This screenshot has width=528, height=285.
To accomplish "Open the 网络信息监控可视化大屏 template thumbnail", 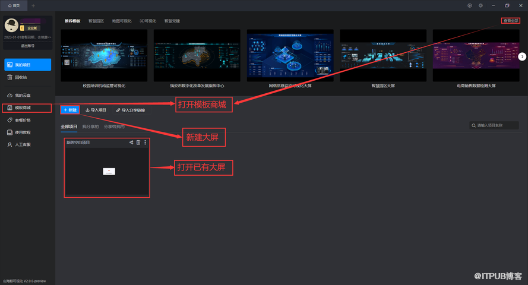I will pyautogui.click(x=290, y=56).
